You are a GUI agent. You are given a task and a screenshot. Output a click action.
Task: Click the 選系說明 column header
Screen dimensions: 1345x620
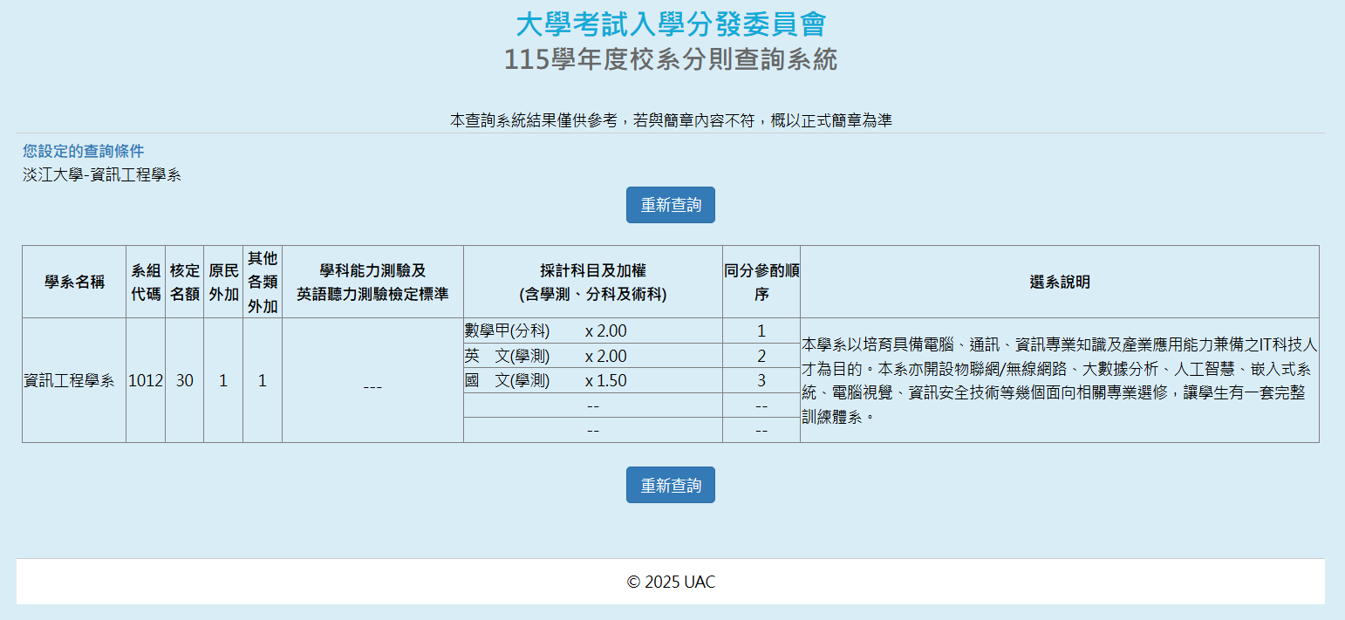(1059, 282)
